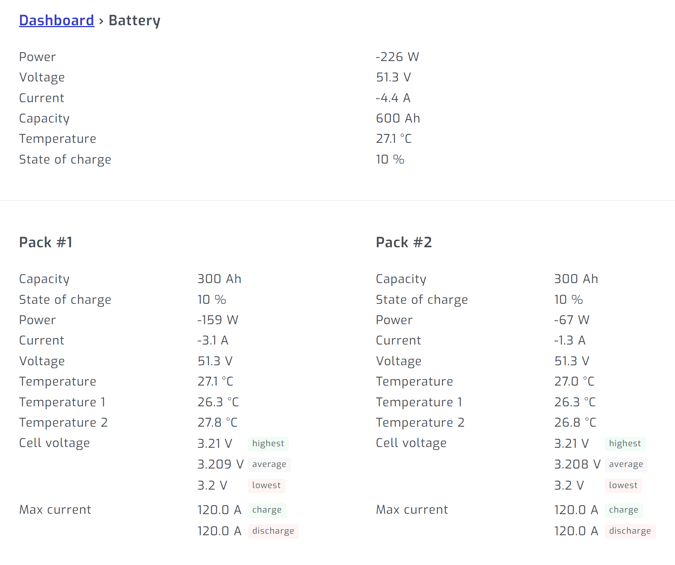Click the highest badge in Pack #1
The width and height of the screenshot is (675, 565).
[268, 444]
